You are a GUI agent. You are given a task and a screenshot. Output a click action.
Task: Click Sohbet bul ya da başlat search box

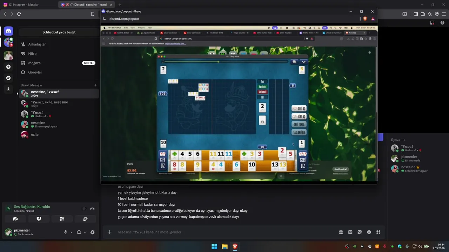pyautogui.click(x=59, y=32)
